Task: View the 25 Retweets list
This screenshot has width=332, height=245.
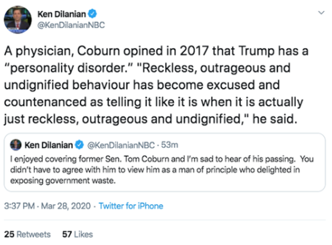Action: (x=27, y=234)
